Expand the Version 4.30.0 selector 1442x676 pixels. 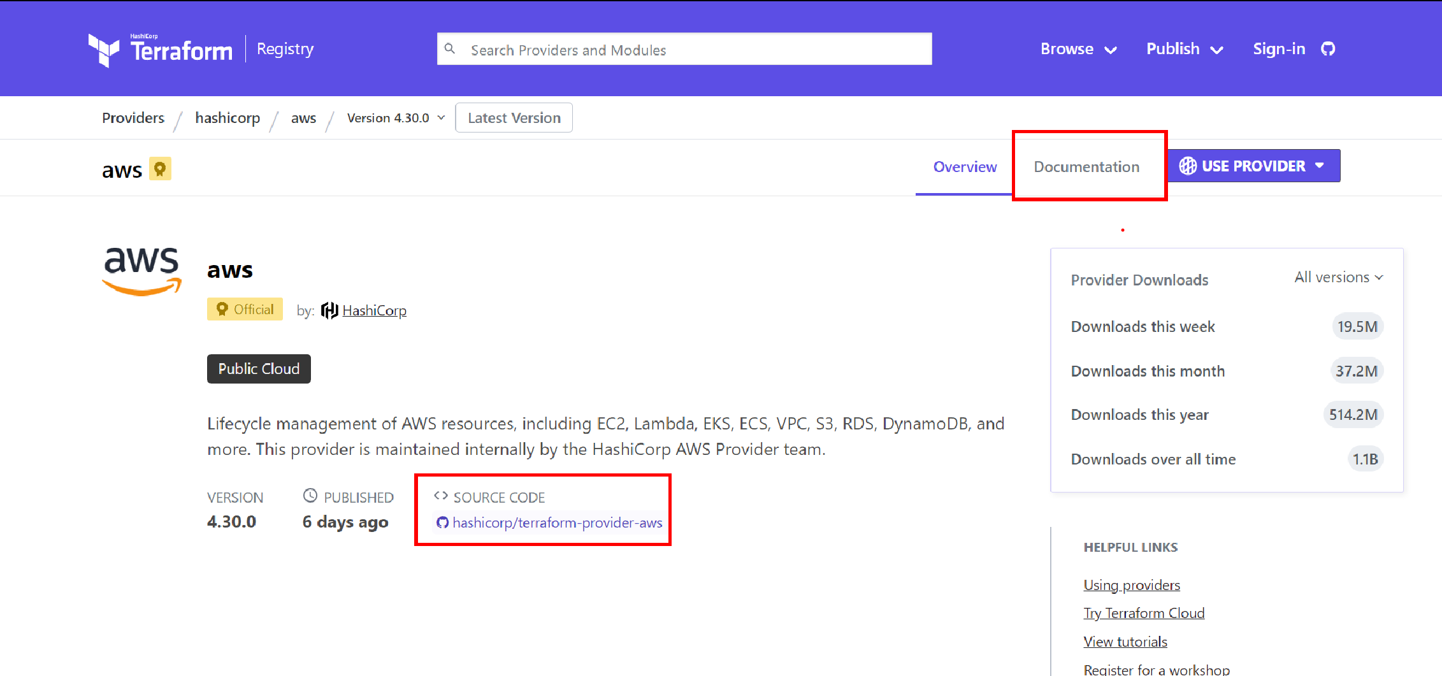[x=396, y=118]
